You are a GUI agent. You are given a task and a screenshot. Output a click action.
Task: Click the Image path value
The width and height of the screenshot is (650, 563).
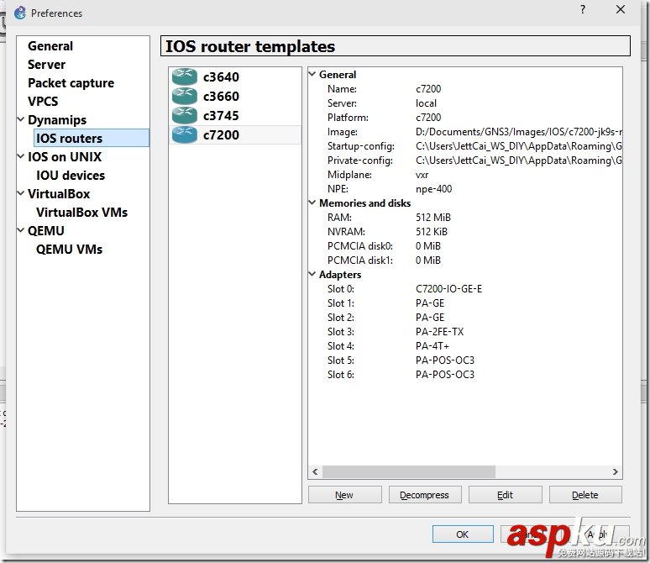point(518,132)
